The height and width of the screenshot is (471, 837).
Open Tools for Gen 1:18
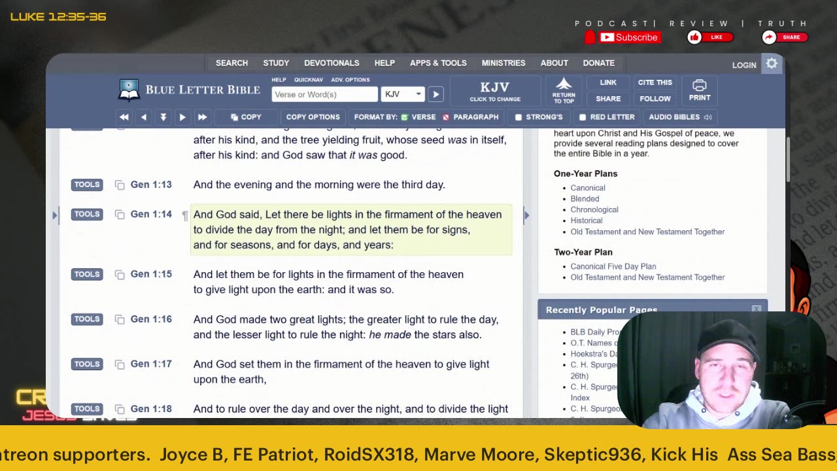click(x=87, y=409)
